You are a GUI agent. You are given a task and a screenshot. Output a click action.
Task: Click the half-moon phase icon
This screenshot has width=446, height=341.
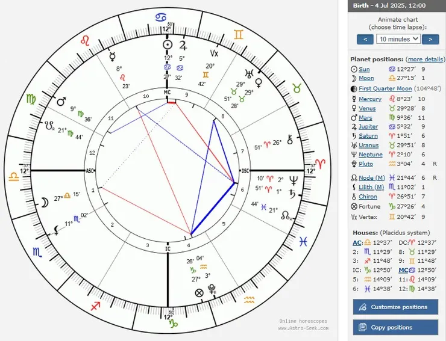point(354,89)
